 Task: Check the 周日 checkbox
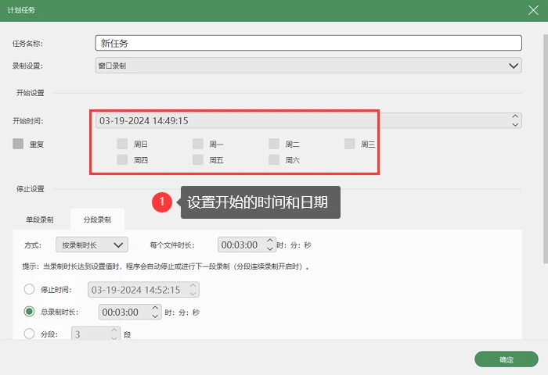[122, 144]
